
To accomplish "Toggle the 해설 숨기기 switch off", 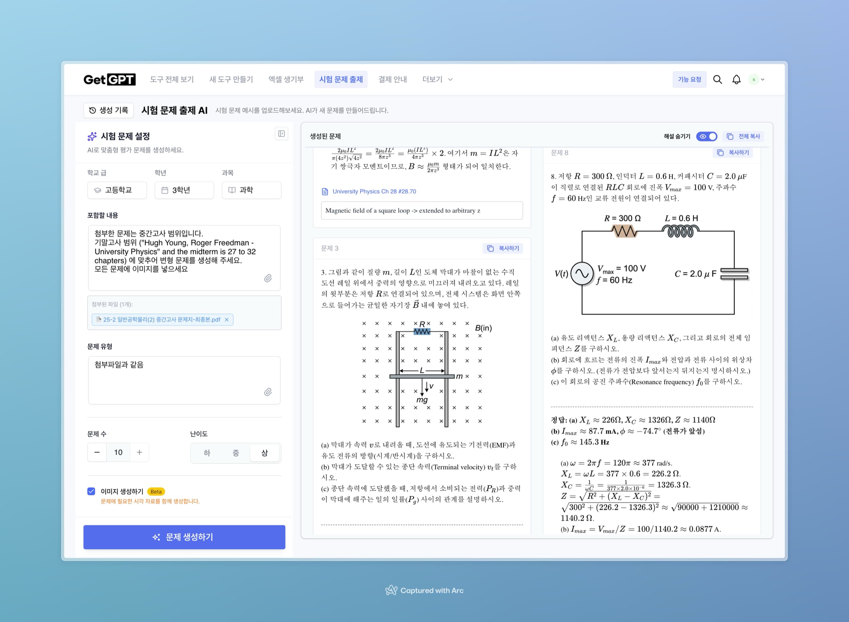I will (x=707, y=136).
